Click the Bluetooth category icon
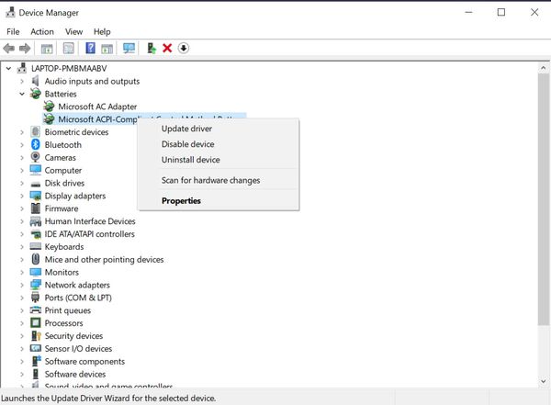Screen dimensions: 551x405 [36, 144]
